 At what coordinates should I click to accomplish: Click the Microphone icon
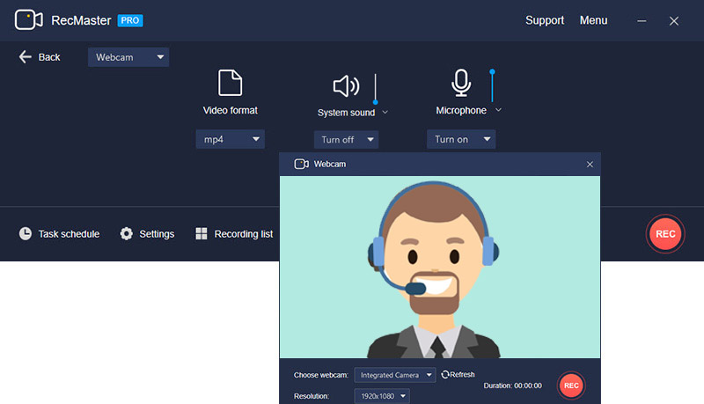point(461,83)
